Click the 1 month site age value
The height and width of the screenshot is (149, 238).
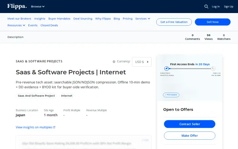tap(51, 115)
